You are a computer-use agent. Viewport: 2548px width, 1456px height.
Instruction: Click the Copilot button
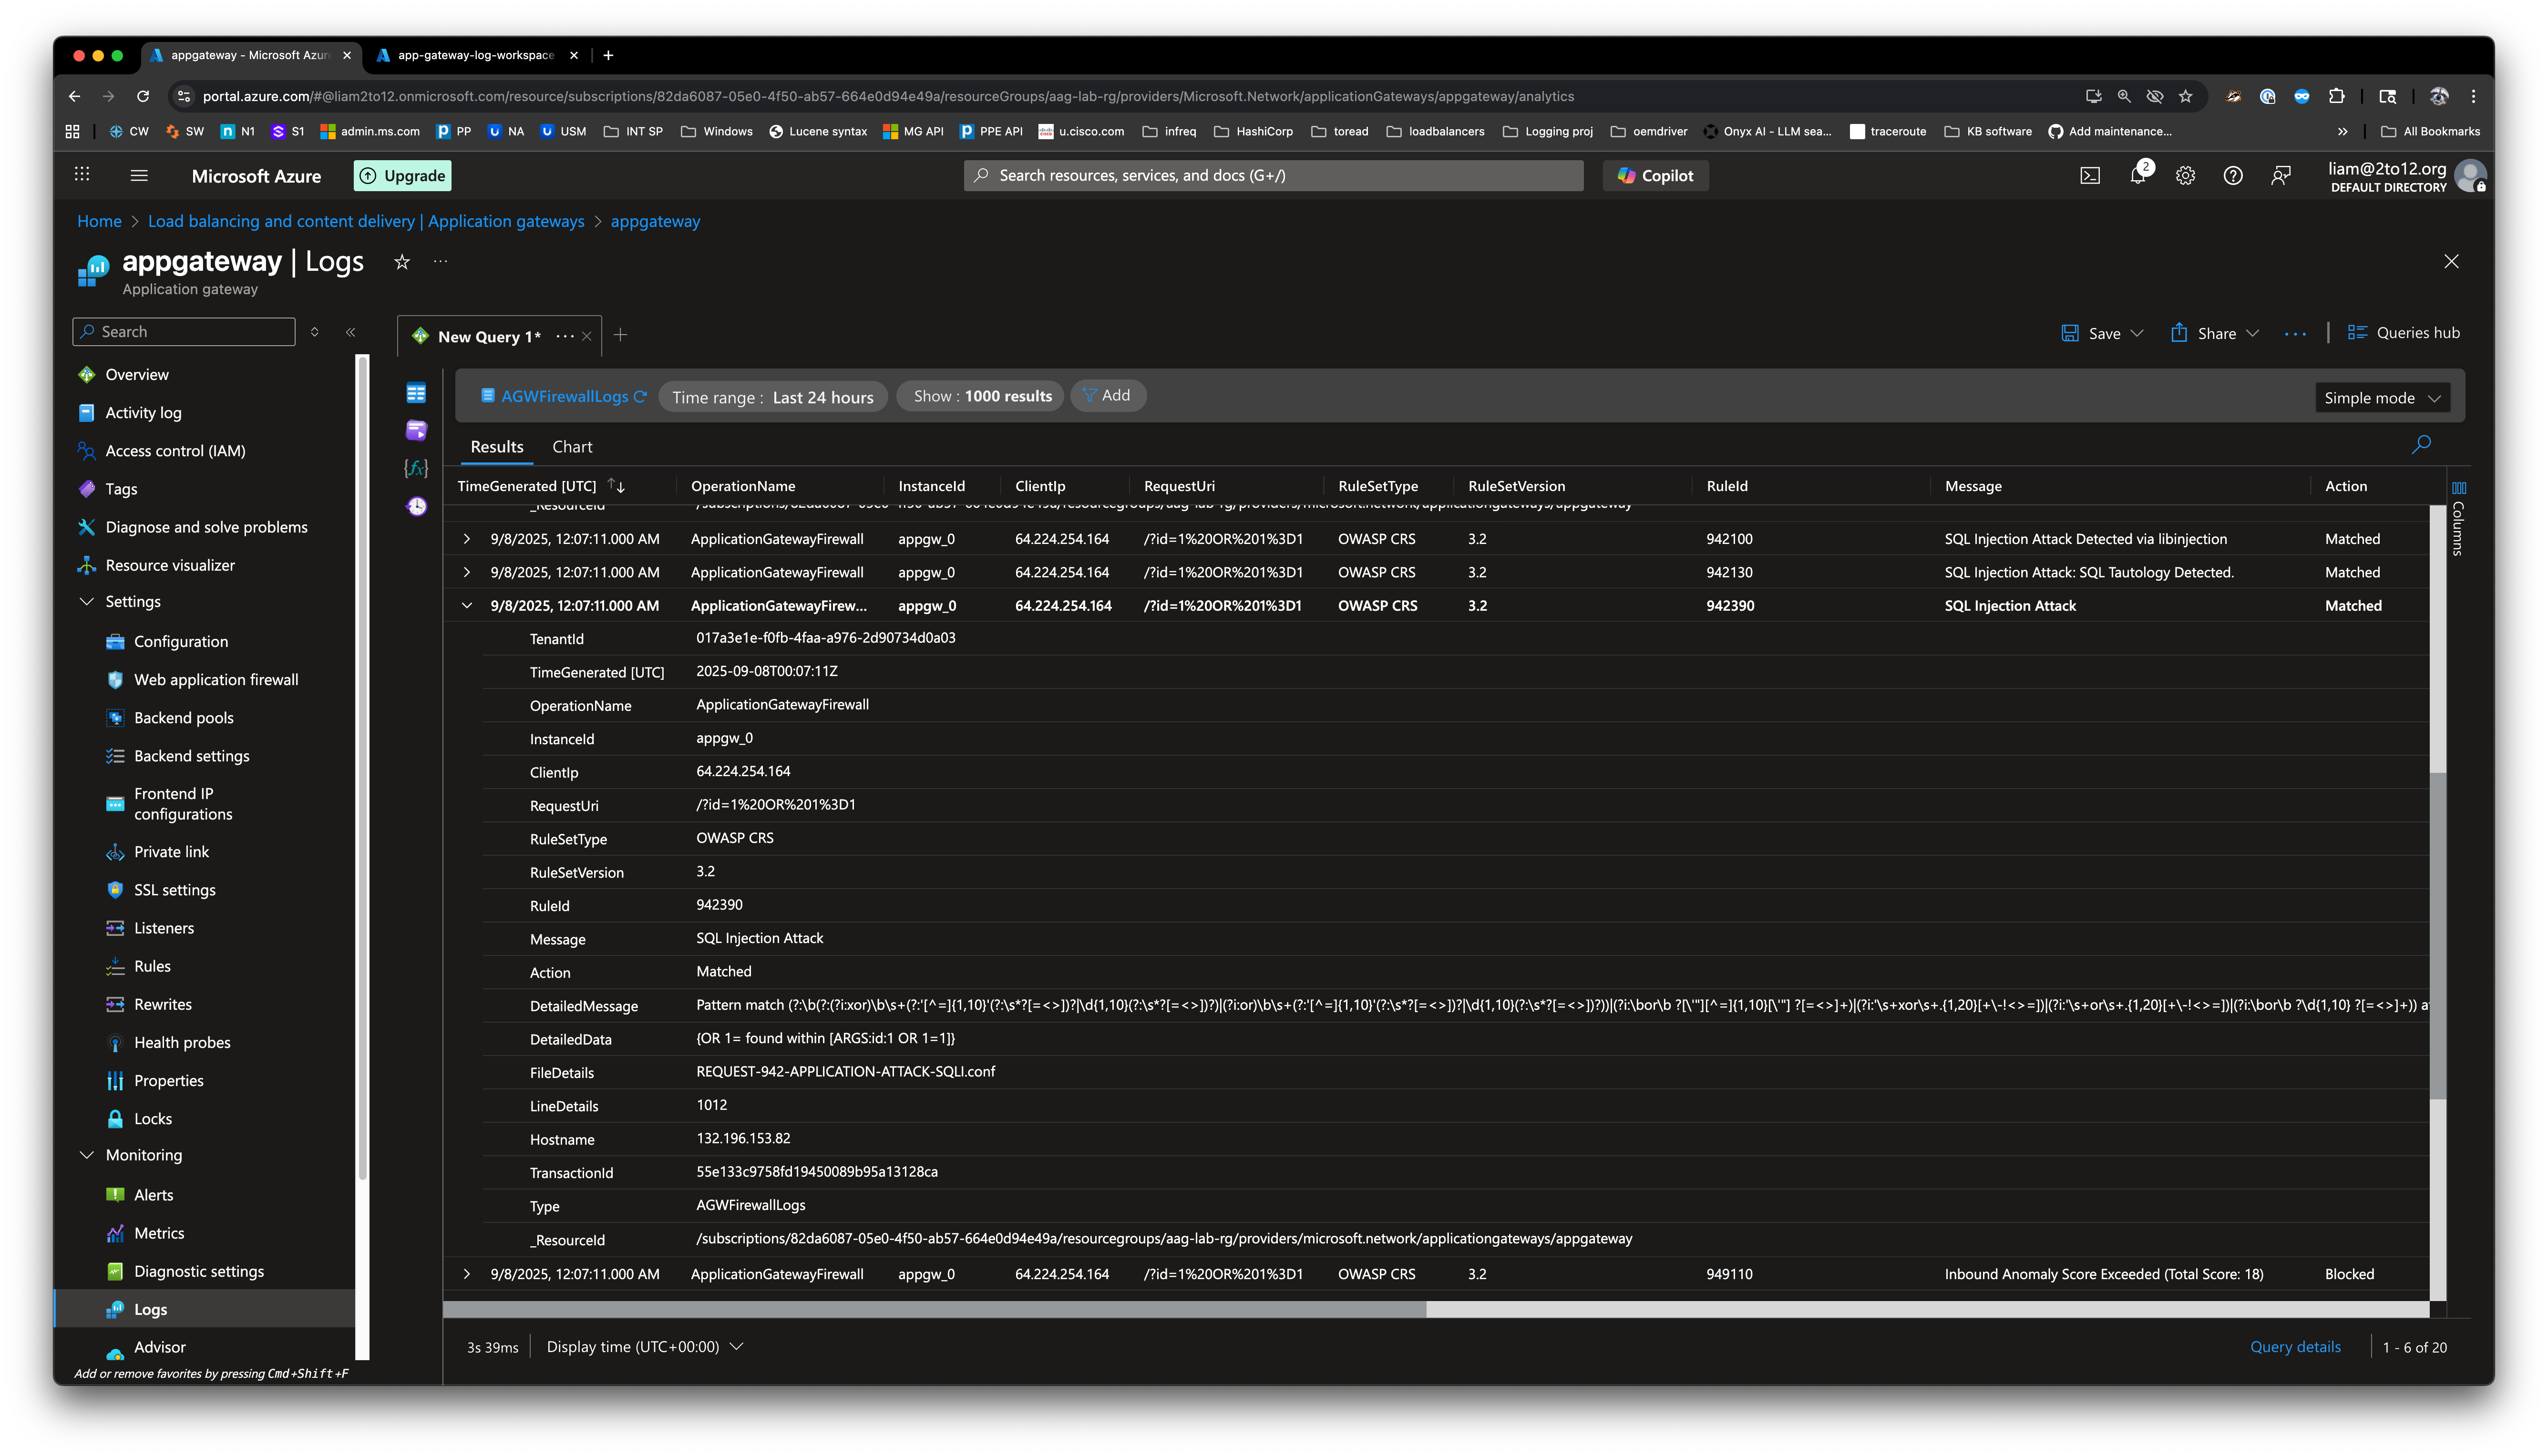click(1655, 176)
